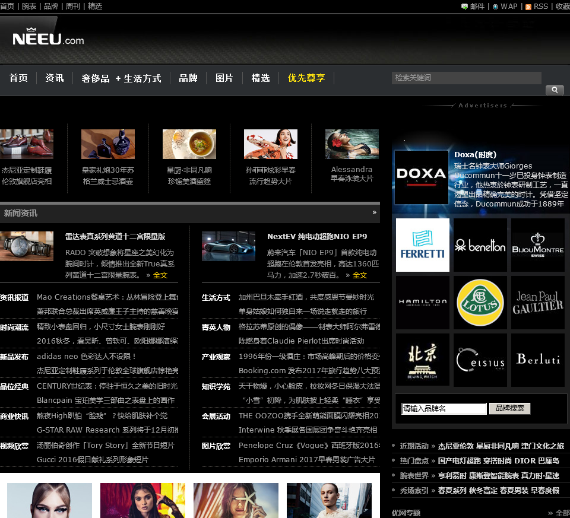Click the 周刊 top bar link
570x518 pixels.
click(x=72, y=6)
